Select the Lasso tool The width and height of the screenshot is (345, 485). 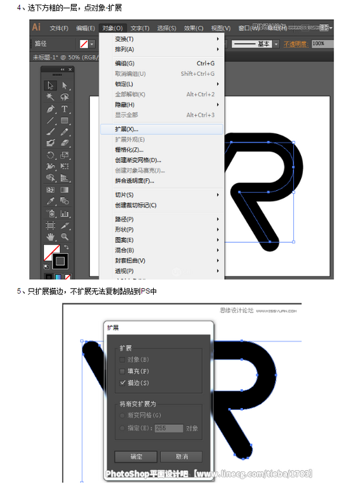65,97
